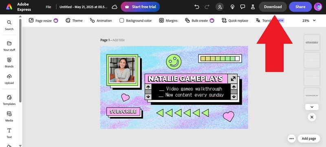The width and height of the screenshot is (326, 147).
Task: Click the left sidebar scrollbar
Action: click(20, 61)
